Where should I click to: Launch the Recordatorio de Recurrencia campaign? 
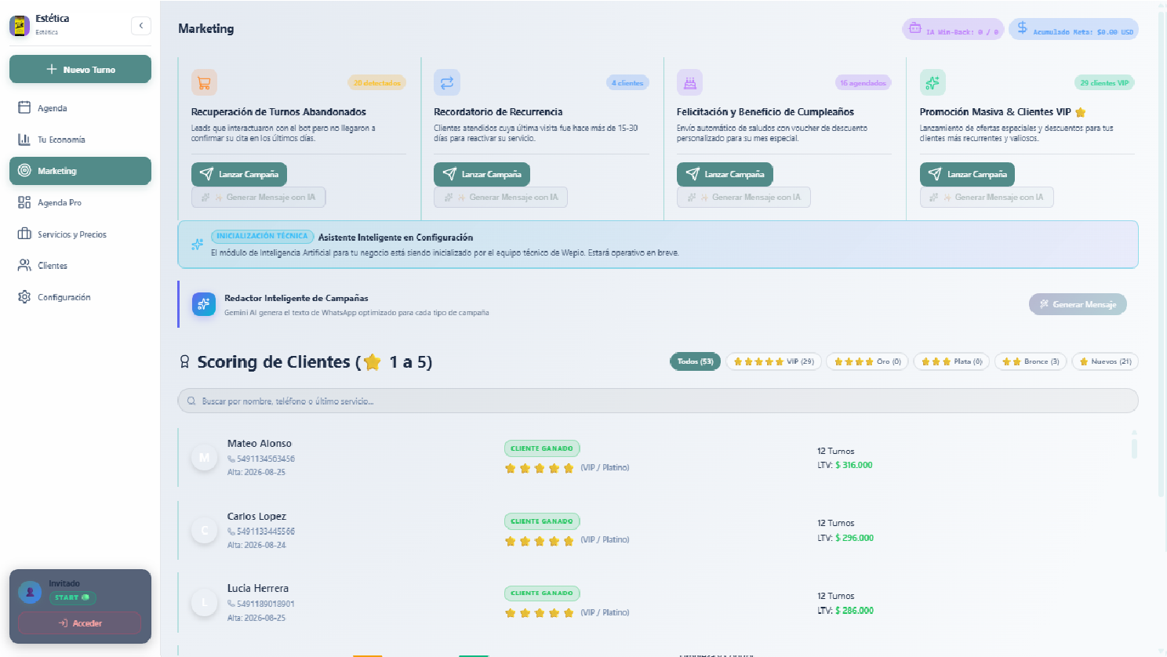point(482,174)
